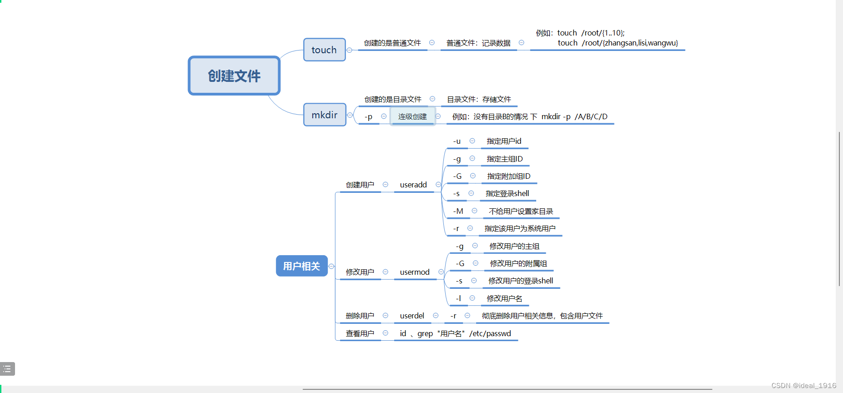Select the 创建用户 topic

(x=360, y=185)
